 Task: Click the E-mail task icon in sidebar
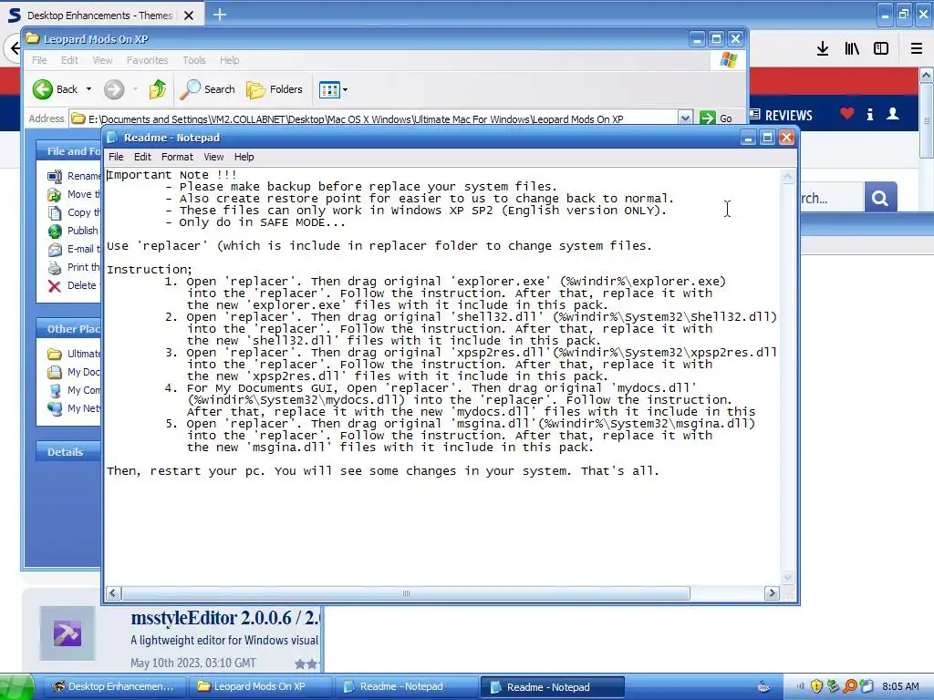pos(55,250)
